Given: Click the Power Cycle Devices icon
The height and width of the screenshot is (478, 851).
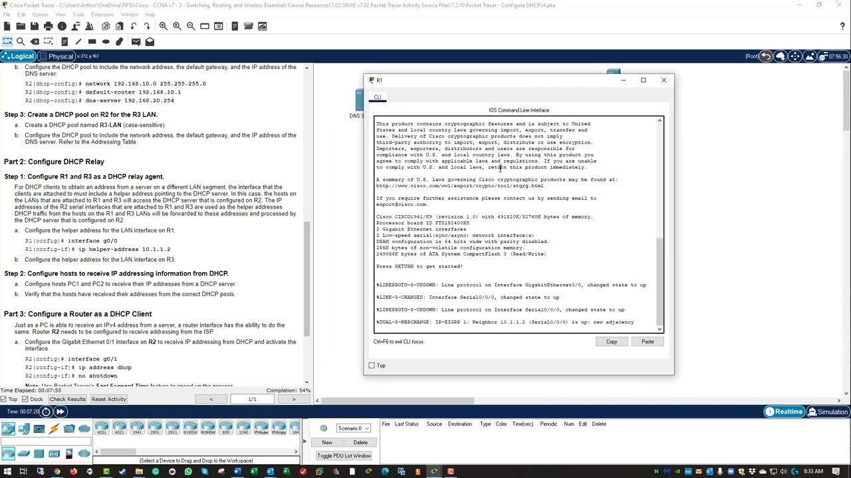Looking at the screenshot, I should click(46, 412).
